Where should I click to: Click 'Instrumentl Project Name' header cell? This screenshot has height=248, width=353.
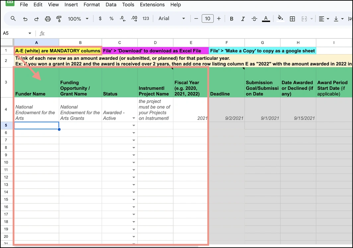[155, 82]
